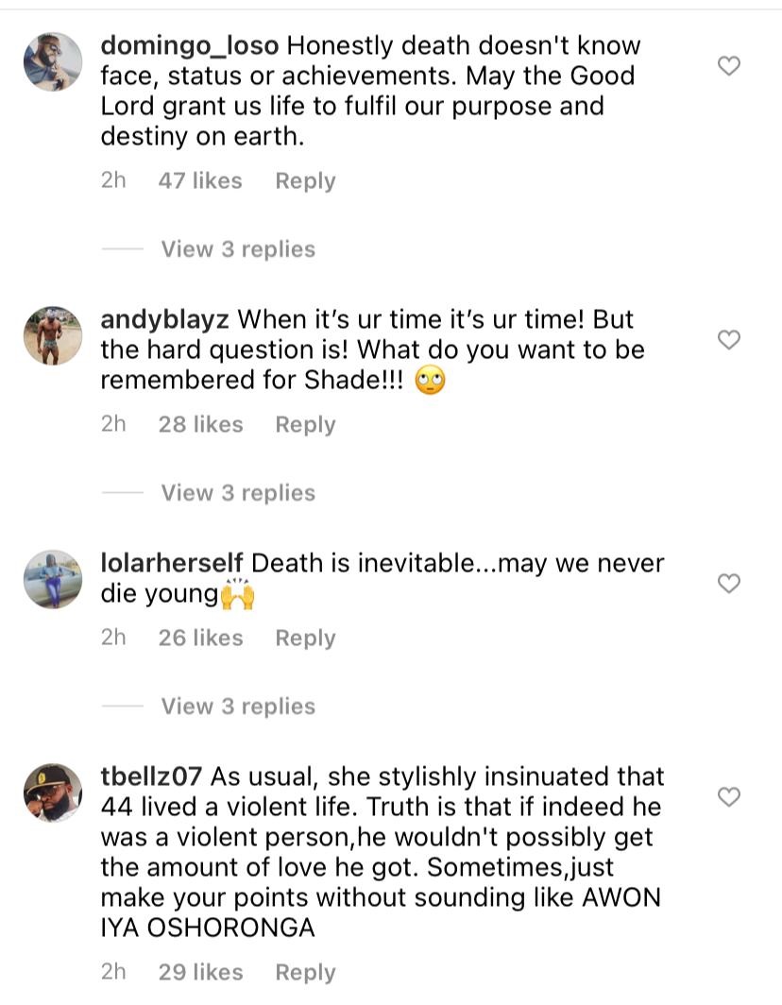Tap tbellz07's avatar
Viewport: 782px width, 1005px height.
point(53,792)
